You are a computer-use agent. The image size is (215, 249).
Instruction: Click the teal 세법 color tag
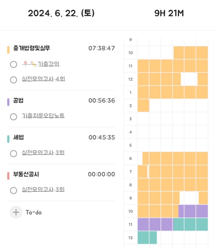(9, 138)
